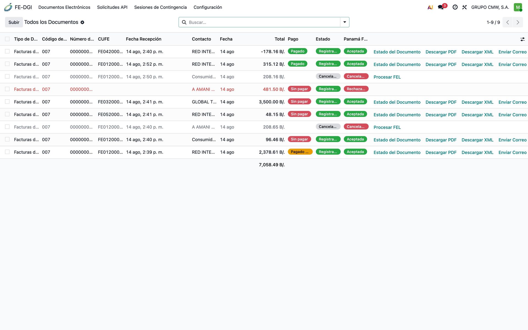Open the Documentos Electrónicos menu
The height and width of the screenshot is (330, 528).
click(x=64, y=7)
